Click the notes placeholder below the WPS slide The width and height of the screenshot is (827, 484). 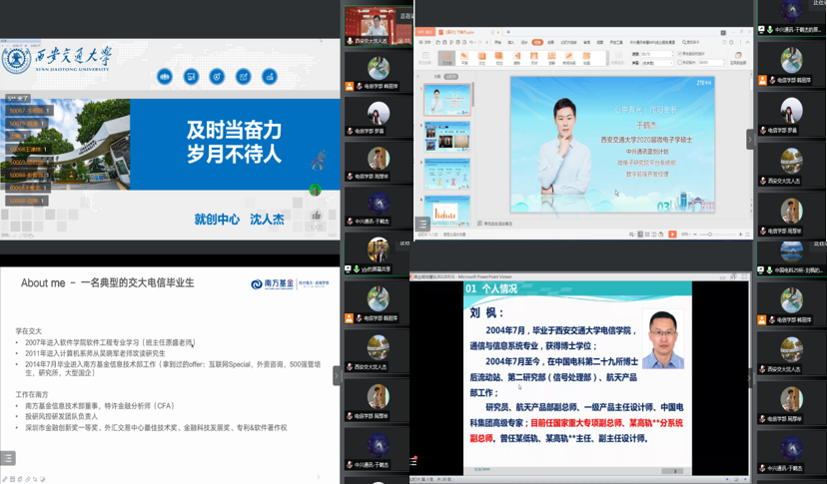(x=497, y=224)
